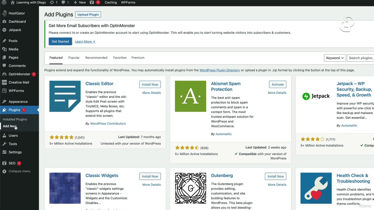Viewport: 374px width, 210px height.
Task: Click the Media sidebar icon
Action: 4,49
